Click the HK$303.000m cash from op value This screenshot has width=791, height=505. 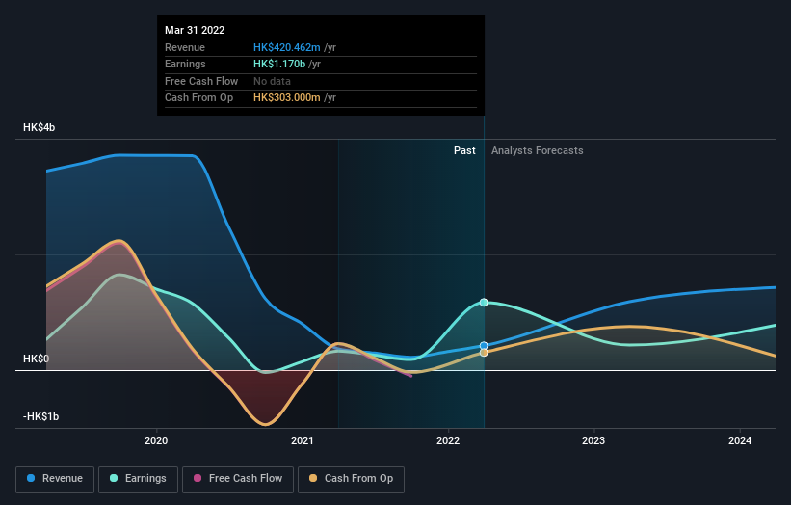pos(286,98)
